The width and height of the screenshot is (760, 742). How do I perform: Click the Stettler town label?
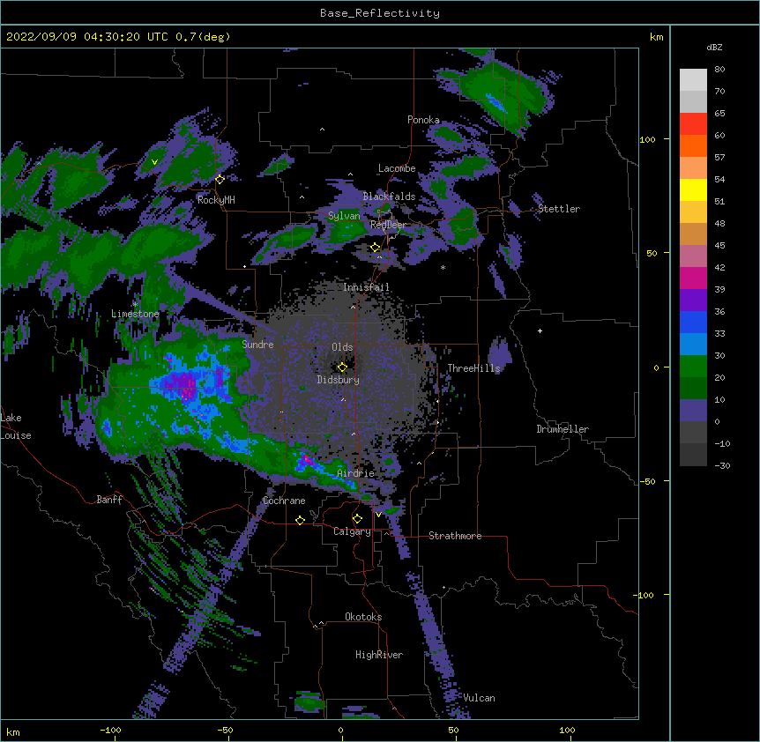[559, 209]
